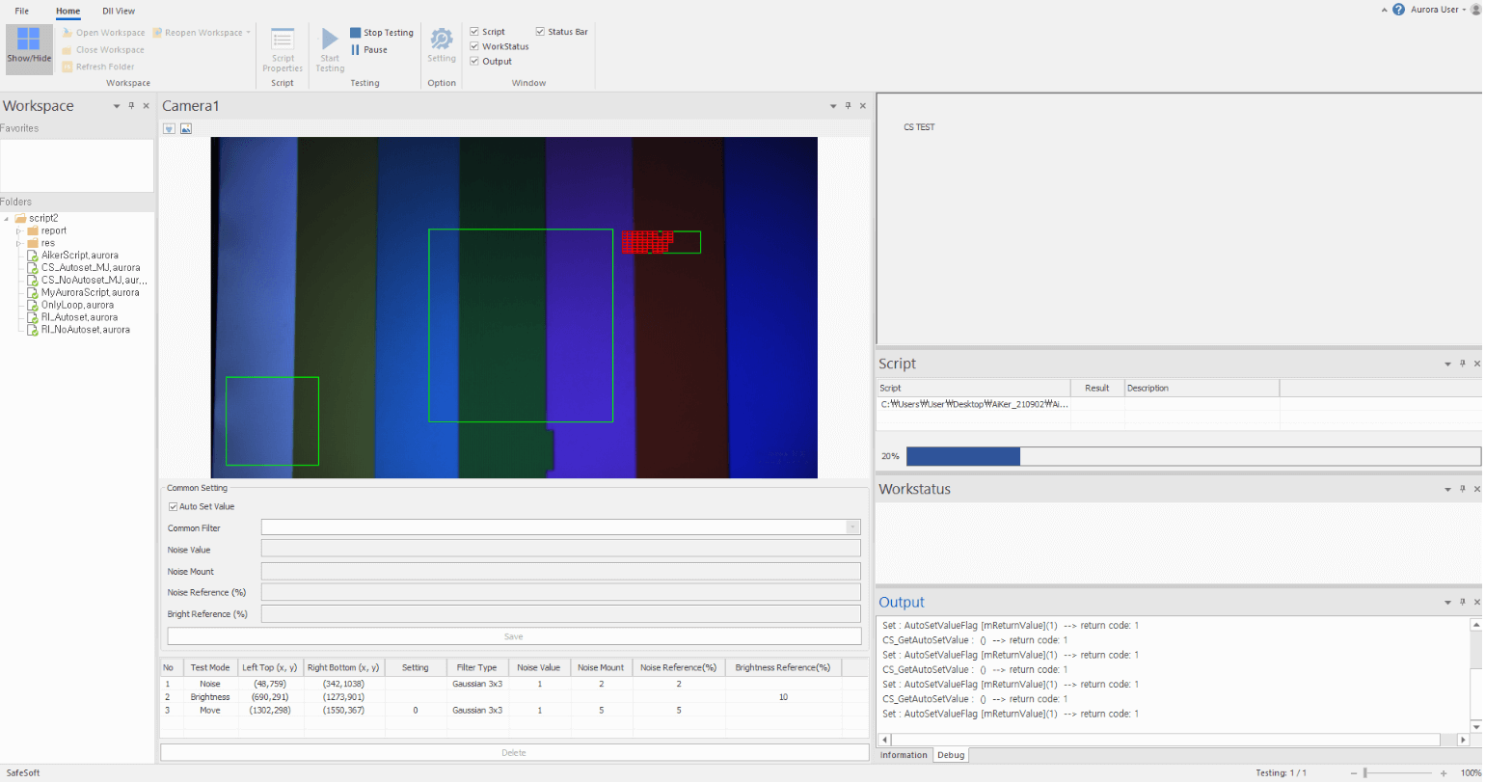The image size is (1485, 783).
Task: Click the Bright Reference (%) input field
Action: pos(561,613)
